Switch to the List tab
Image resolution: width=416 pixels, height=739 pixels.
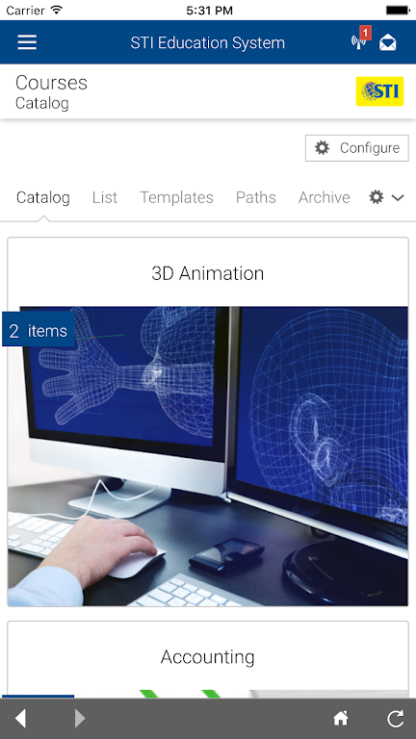pos(105,197)
